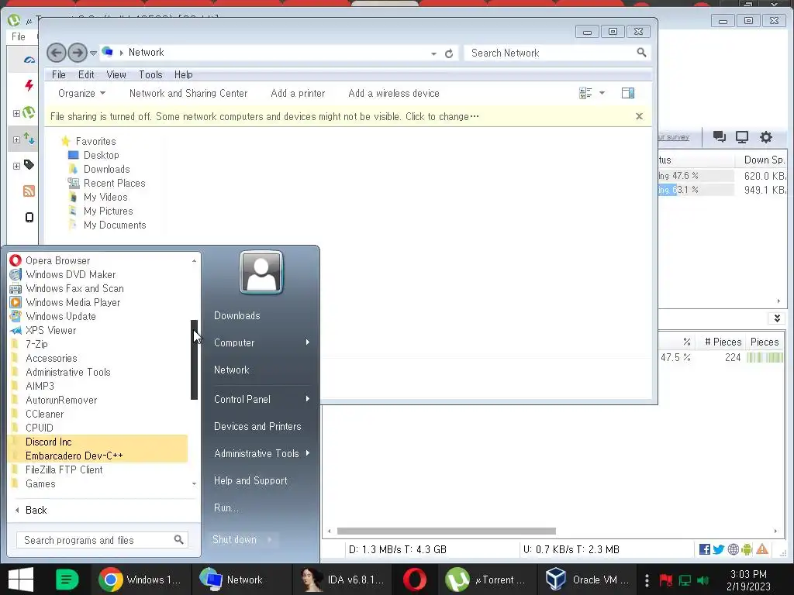Screen dimensions: 794x595
Task: Open uTorrent remote monitor icon
Action: tap(742, 136)
